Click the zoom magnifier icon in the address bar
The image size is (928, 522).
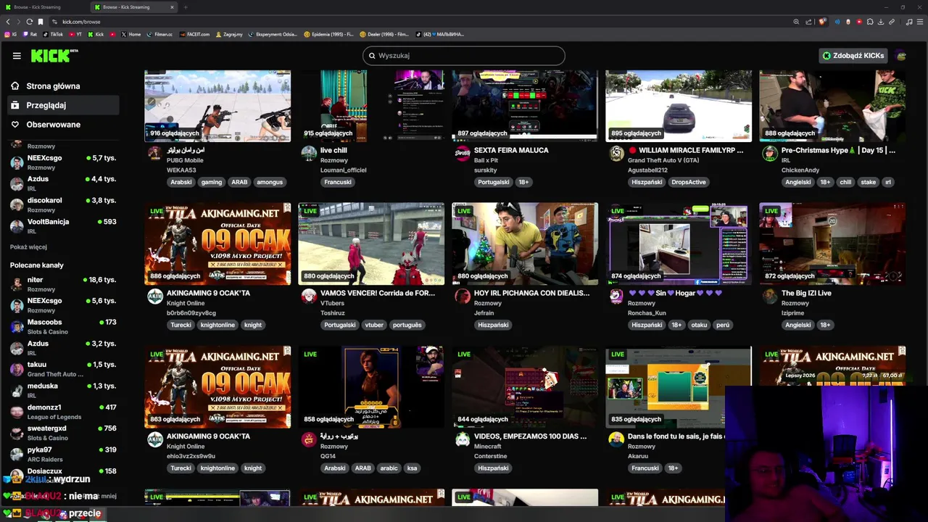pyautogui.click(x=796, y=22)
